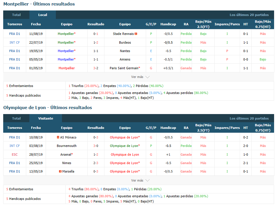Open Stade Rennais team link
The height and width of the screenshot is (206, 277).
click(123, 34)
